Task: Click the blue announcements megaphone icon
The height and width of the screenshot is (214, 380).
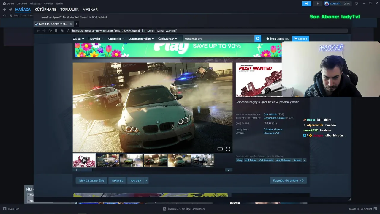Action: (306, 4)
